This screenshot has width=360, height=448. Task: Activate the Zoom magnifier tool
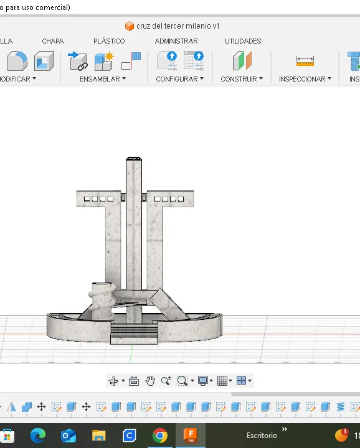166,381
